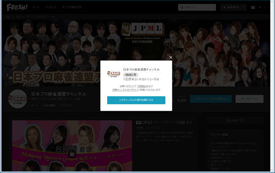Switch to the アーカイブ tab
Image resolution: width=275 pixels, height=173 pixels.
(x=66, y=105)
